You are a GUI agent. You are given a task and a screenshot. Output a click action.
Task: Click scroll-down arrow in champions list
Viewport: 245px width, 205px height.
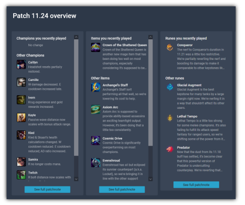[x=76, y=179]
